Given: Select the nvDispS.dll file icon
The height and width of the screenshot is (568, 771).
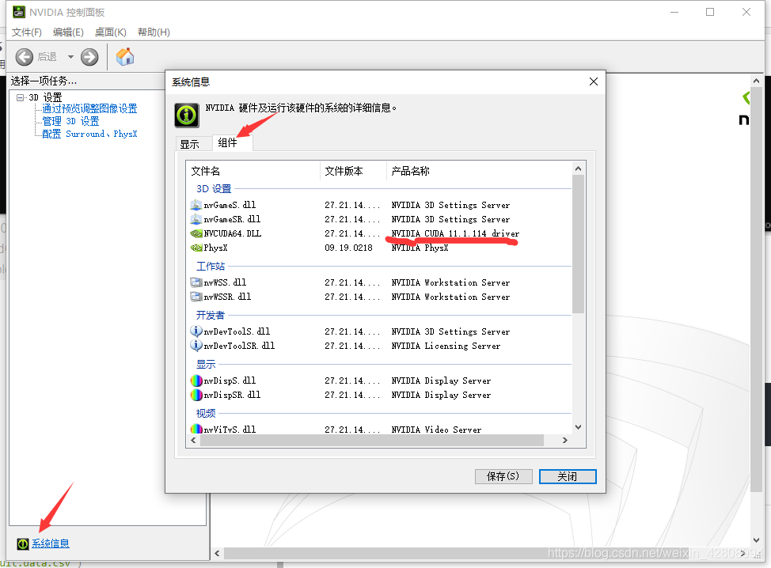Looking at the screenshot, I should click(196, 381).
